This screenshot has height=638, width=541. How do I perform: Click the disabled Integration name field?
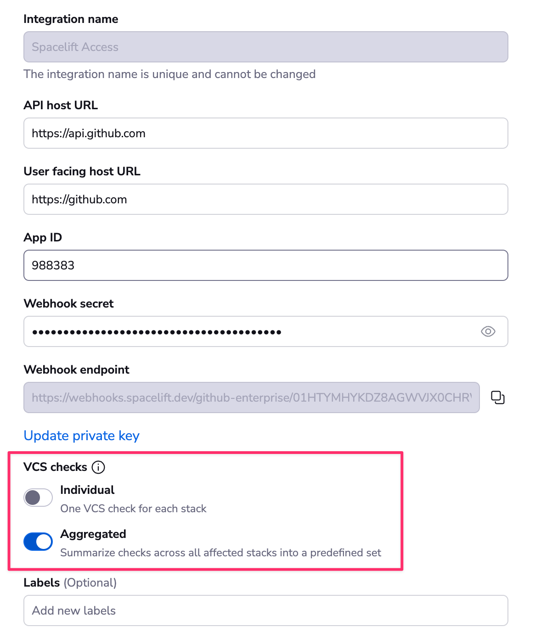[x=265, y=47]
